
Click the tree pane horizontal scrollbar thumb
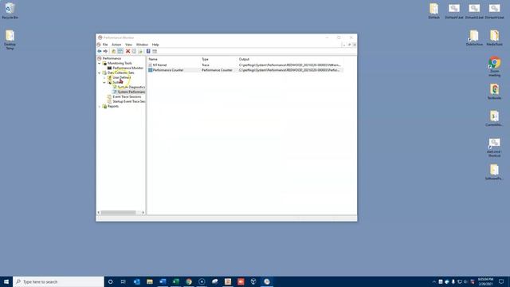118,213
